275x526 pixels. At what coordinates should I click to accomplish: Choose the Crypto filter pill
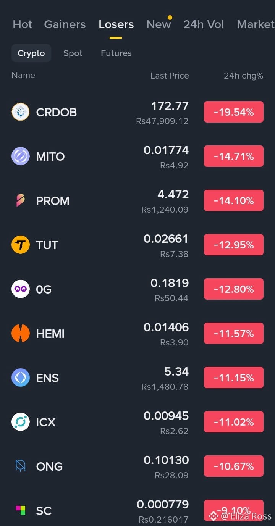(31, 53)
